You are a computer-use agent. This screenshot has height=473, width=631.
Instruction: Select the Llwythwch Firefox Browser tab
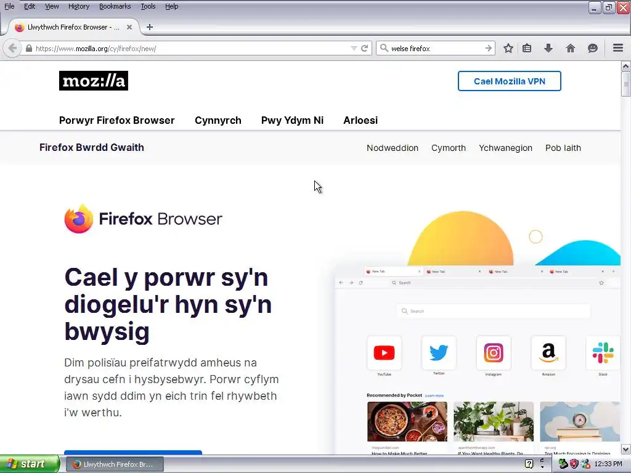click(73, 27)
